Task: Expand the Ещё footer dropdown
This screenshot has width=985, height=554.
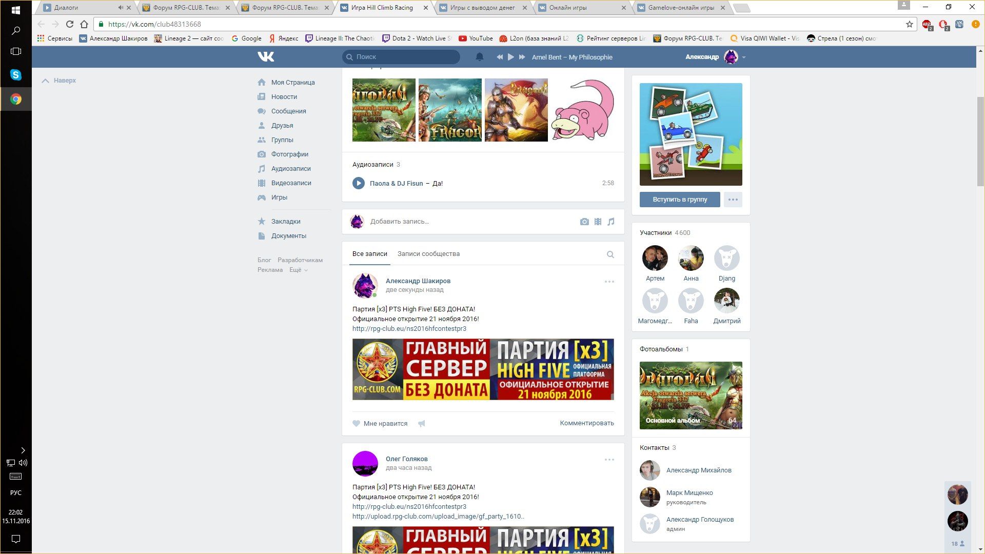Action: point(298,270)
